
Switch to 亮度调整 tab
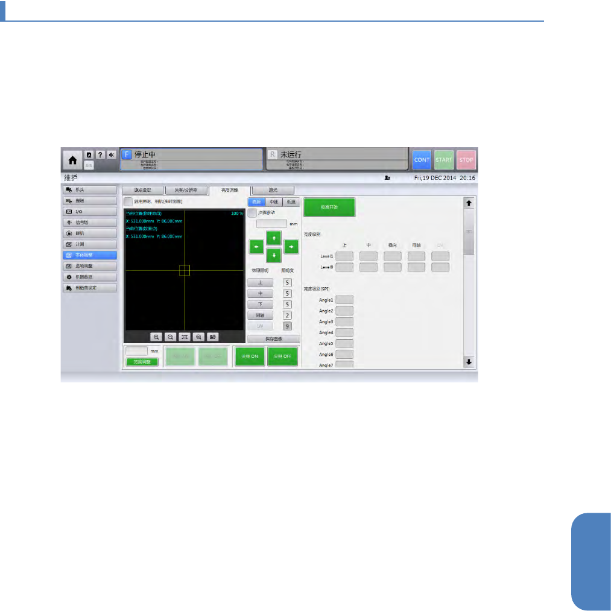[230, 190]
